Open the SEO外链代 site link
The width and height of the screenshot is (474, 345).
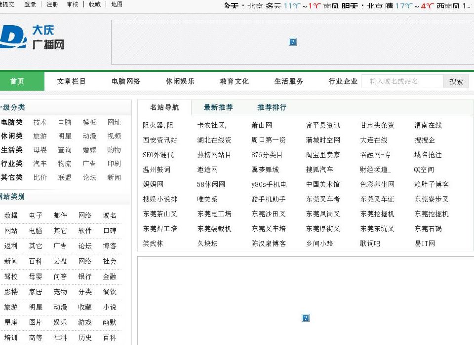click(158, 155)
